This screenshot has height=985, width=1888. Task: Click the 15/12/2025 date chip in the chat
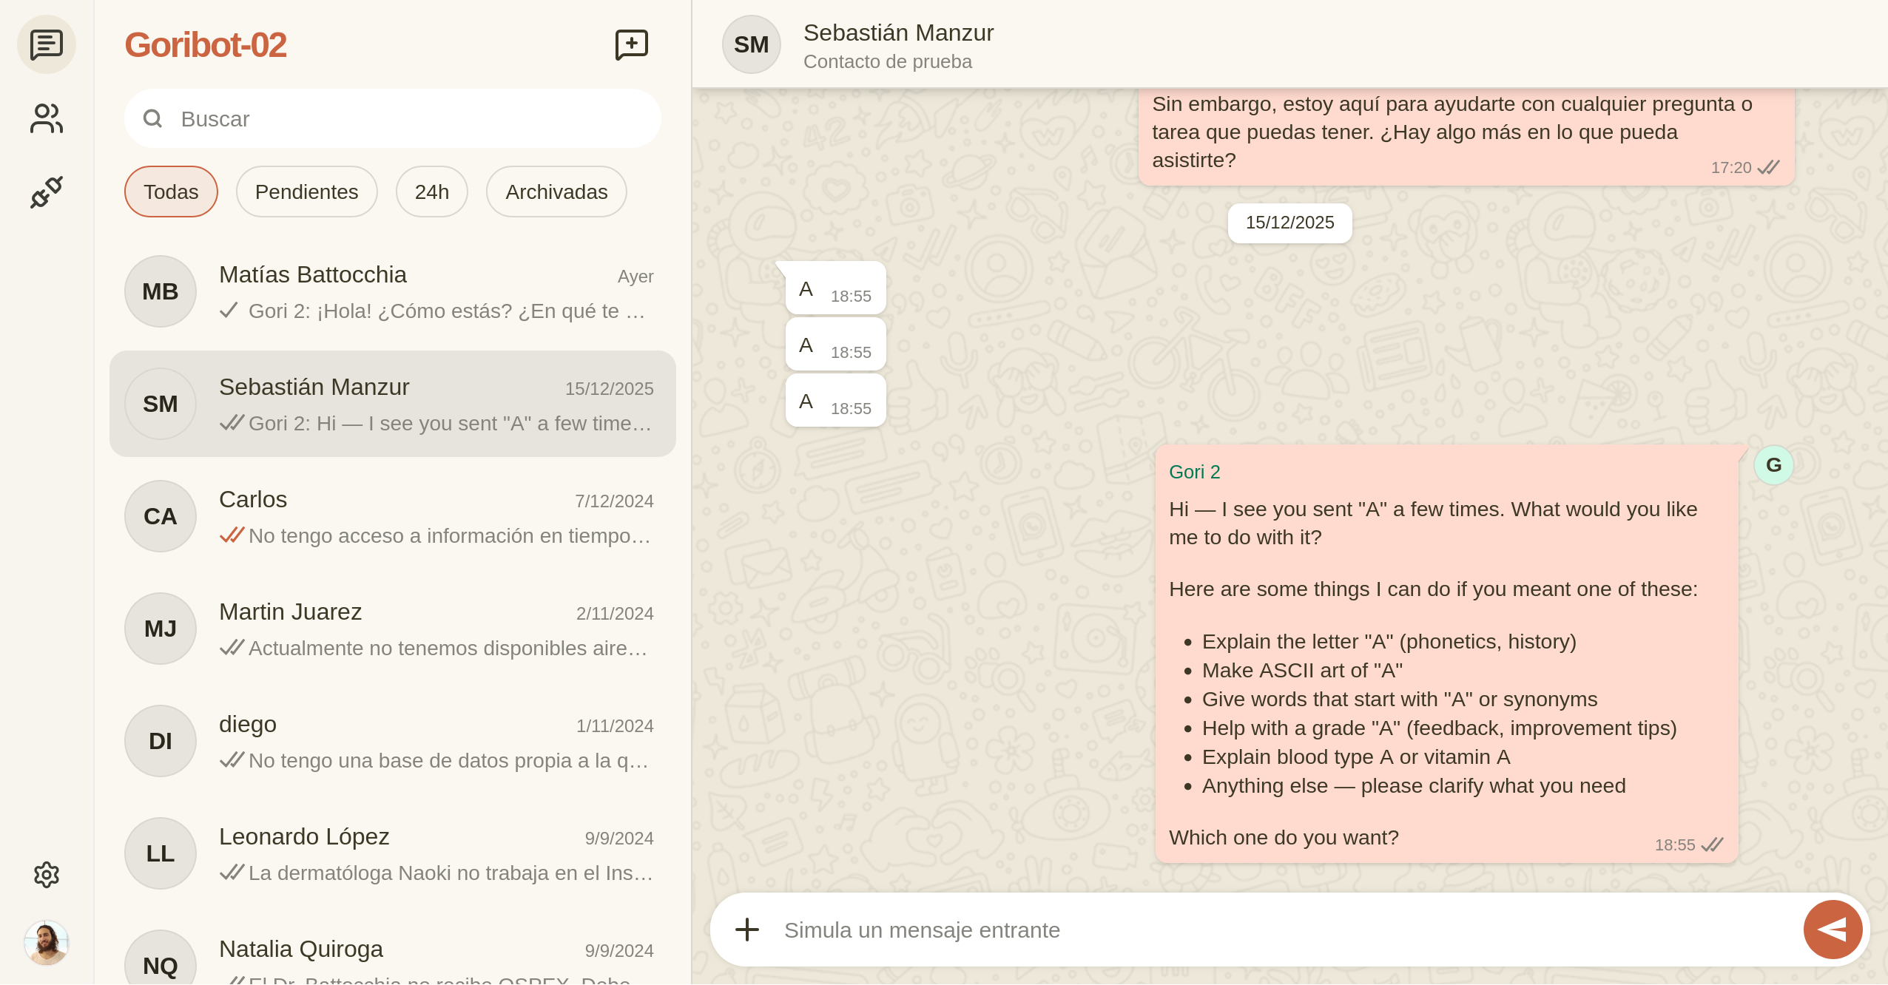(x=1289, y=223)
